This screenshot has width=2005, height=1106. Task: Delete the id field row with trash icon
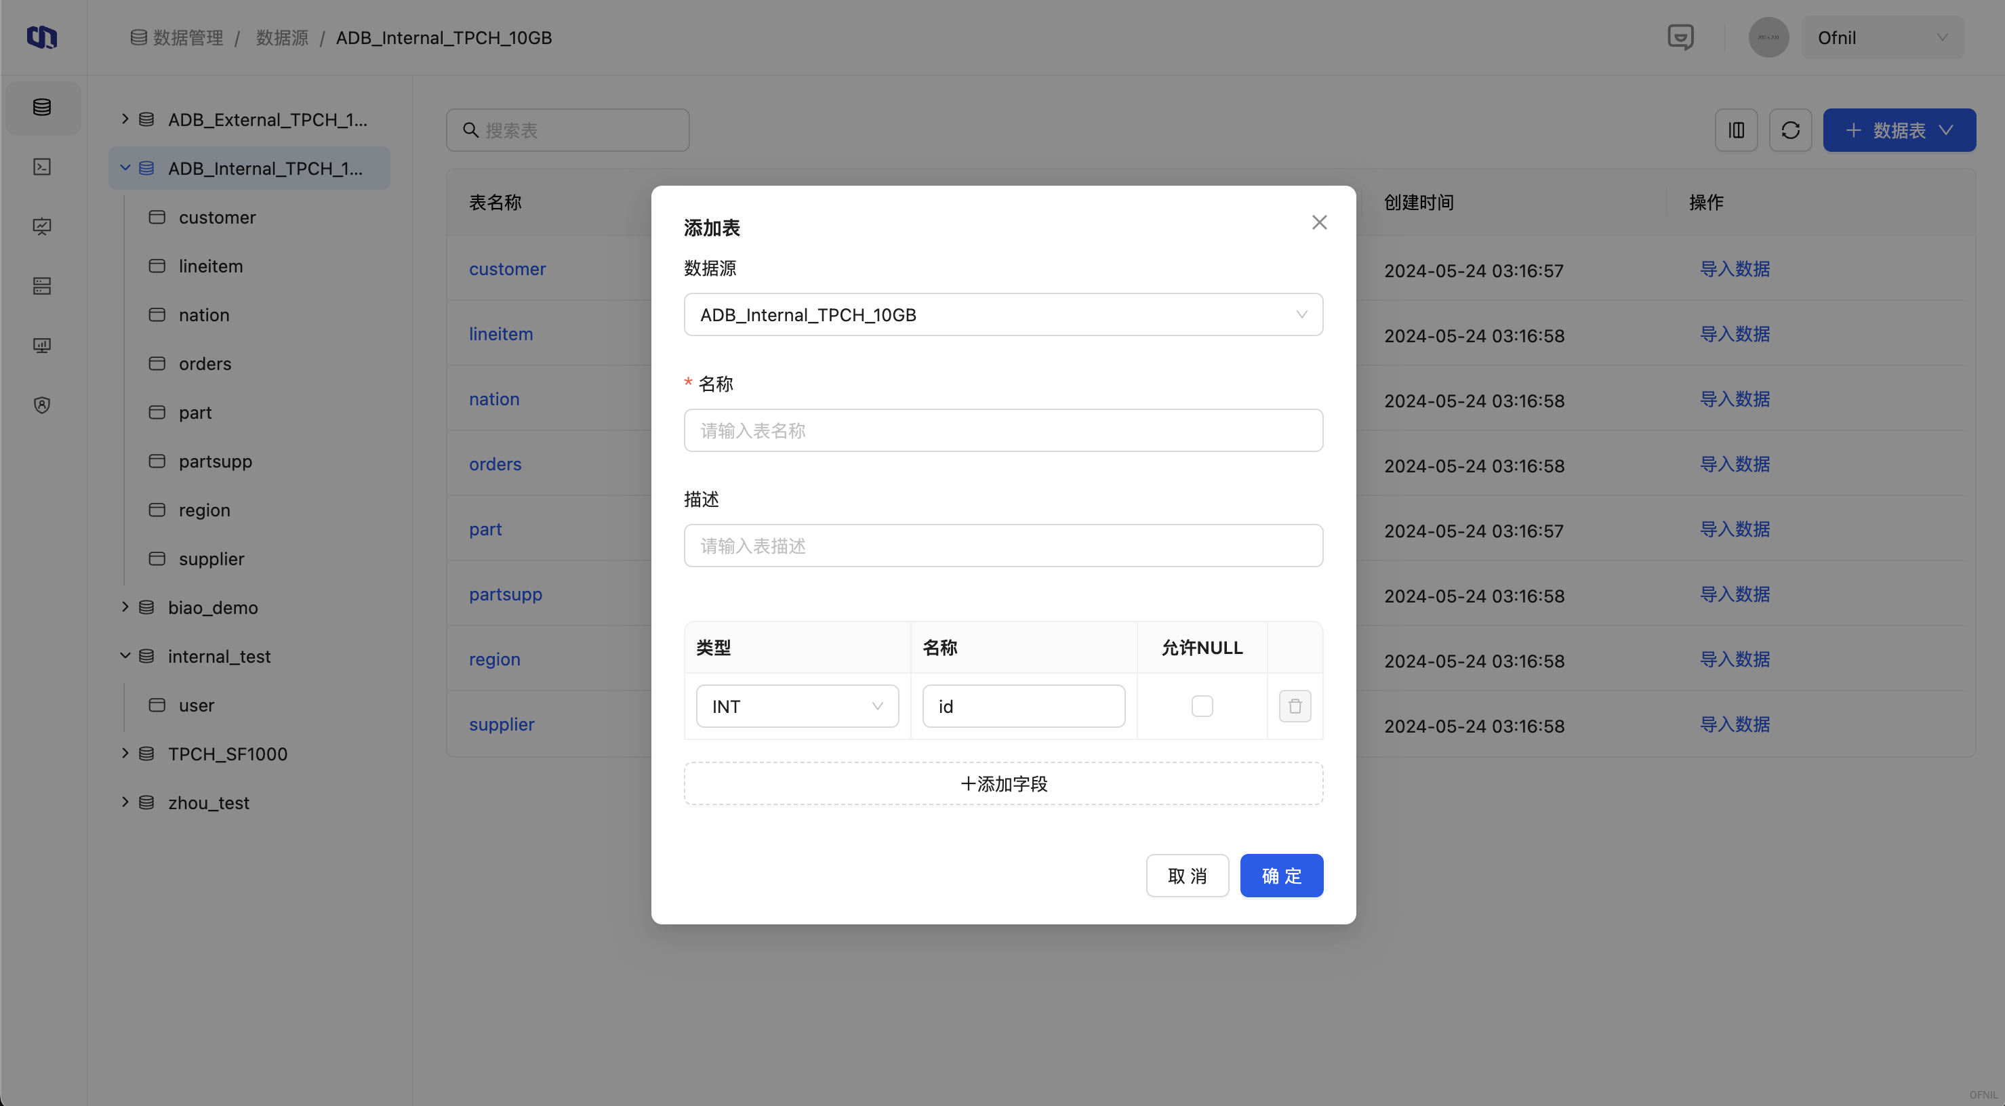pyautogui.click(x=1295, y=706)
